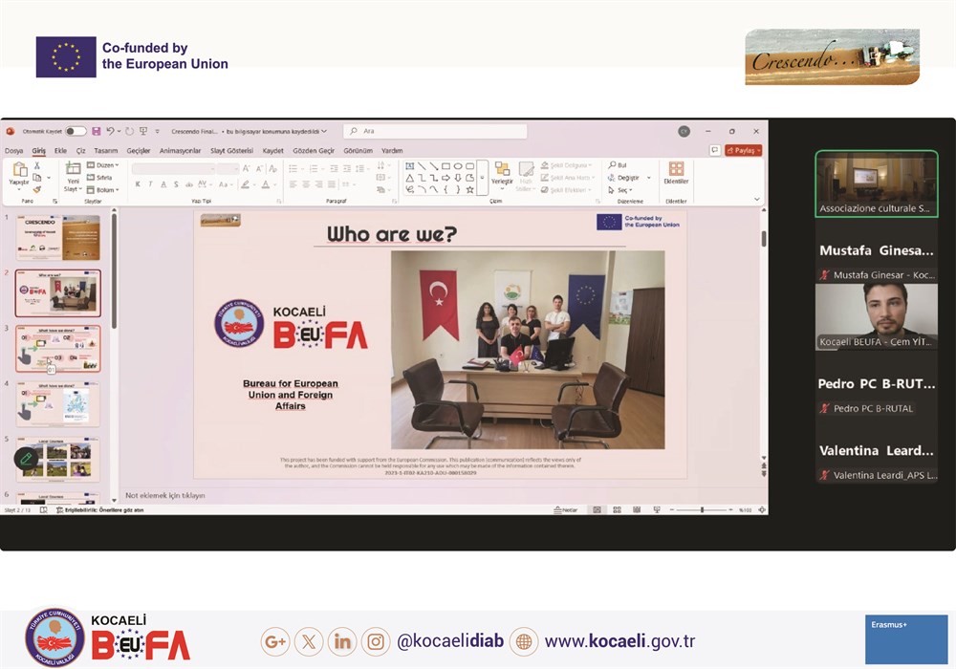Adjust the zoom slider in the status bar
Viewport: 956px width, 669px height.
[x=702, y=510]
